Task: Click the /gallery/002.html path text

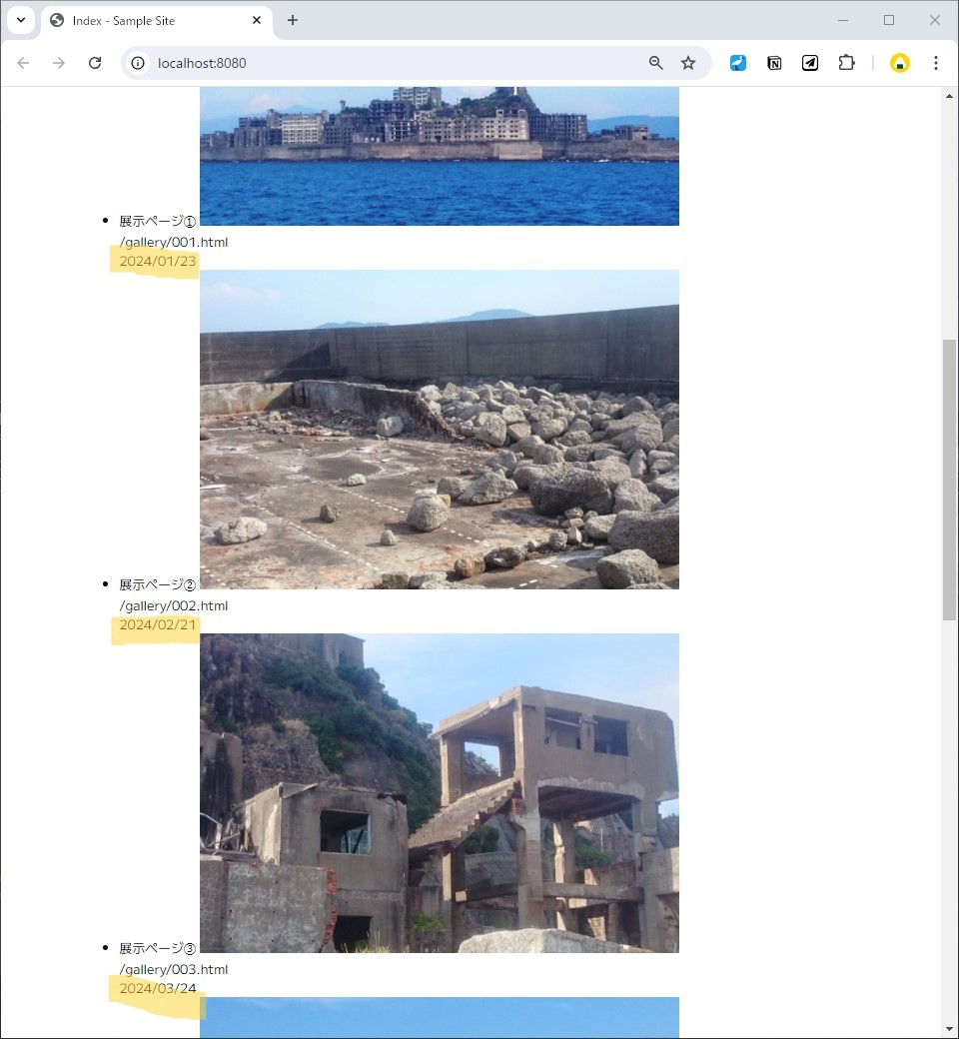Action: click(174, 605)
